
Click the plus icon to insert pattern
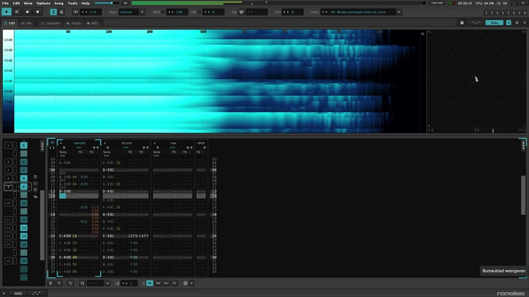[x=35, y=189]
